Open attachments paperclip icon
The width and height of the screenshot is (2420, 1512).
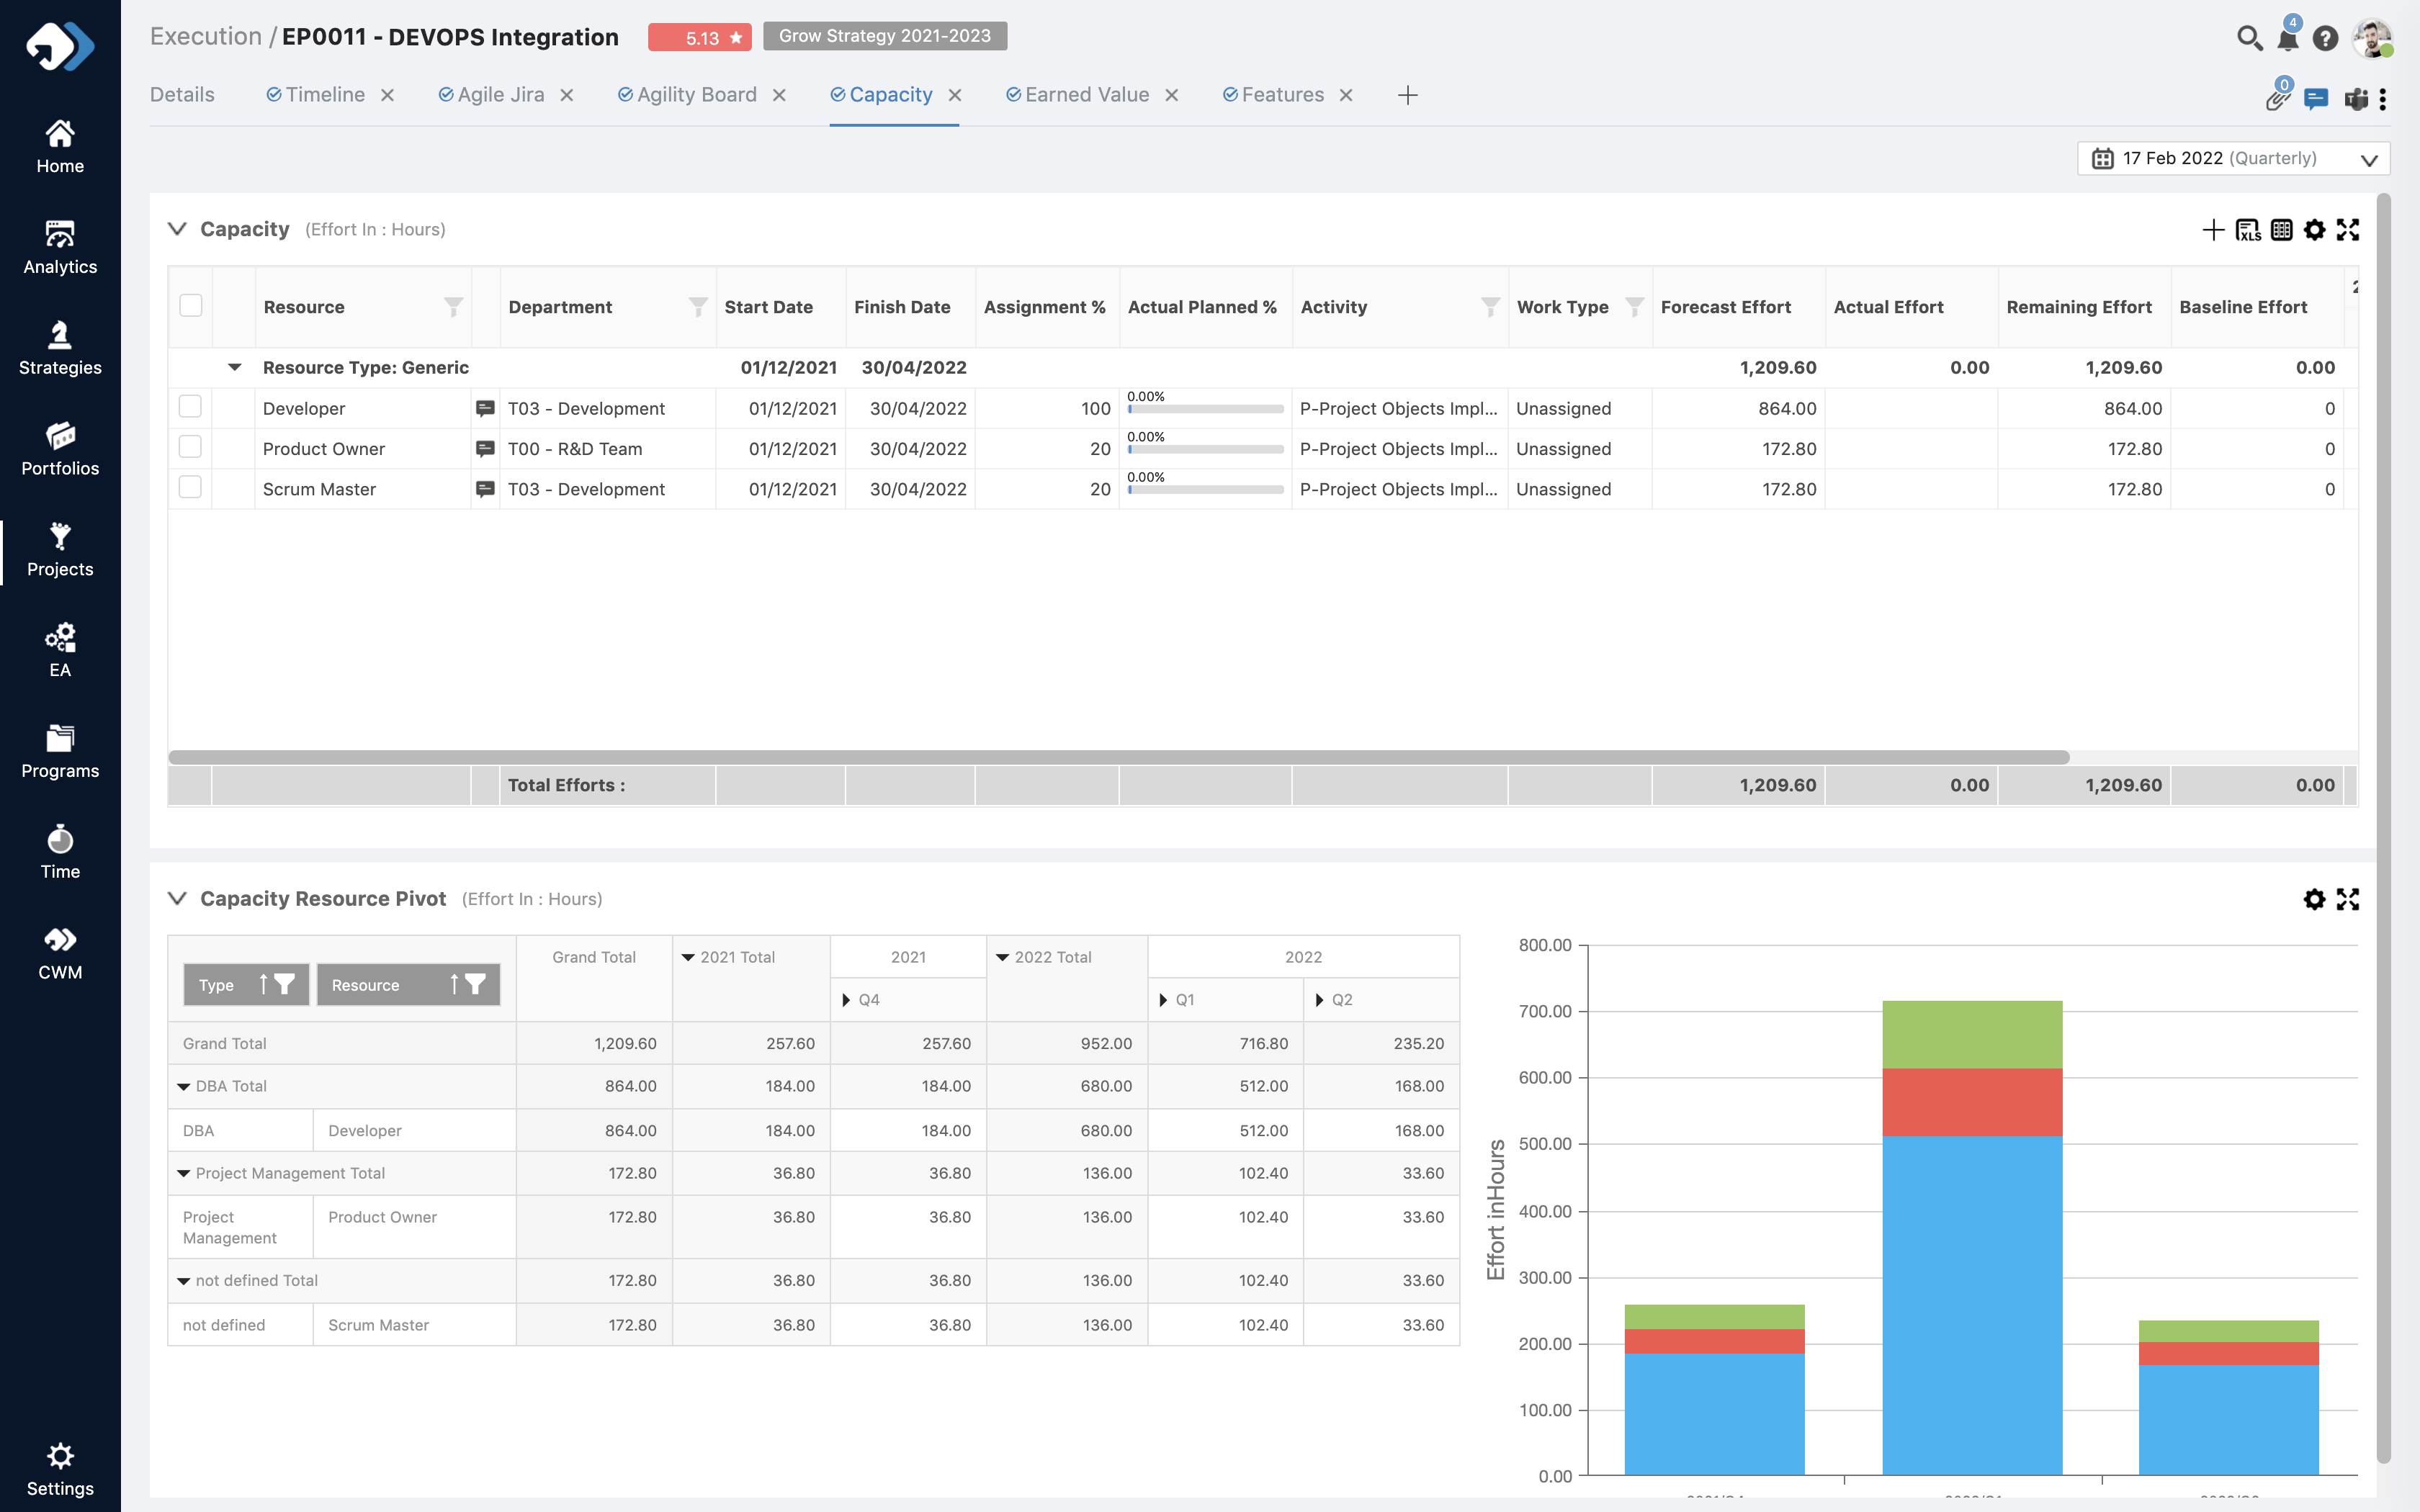[x=2277, y=99]
